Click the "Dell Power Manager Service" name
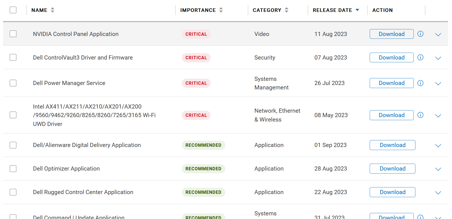Image resolution: width=452 pixels, height=219 pixels. pos(69,83)
